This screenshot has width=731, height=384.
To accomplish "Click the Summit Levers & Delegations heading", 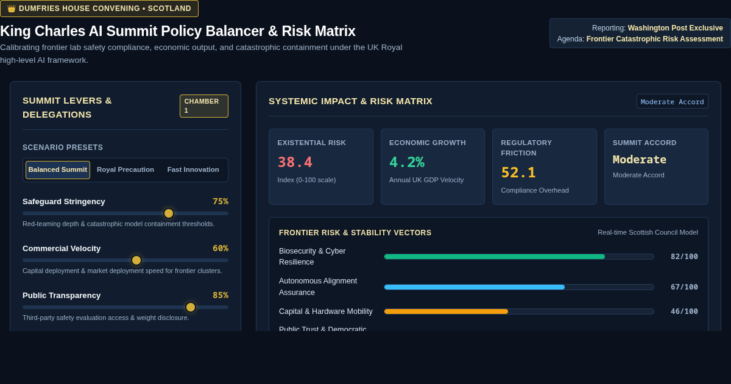I will [68, 107].
